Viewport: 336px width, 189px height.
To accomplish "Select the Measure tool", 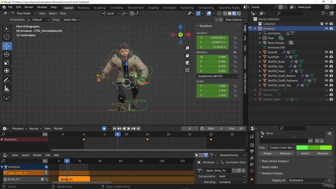I will tap(7, 89).
